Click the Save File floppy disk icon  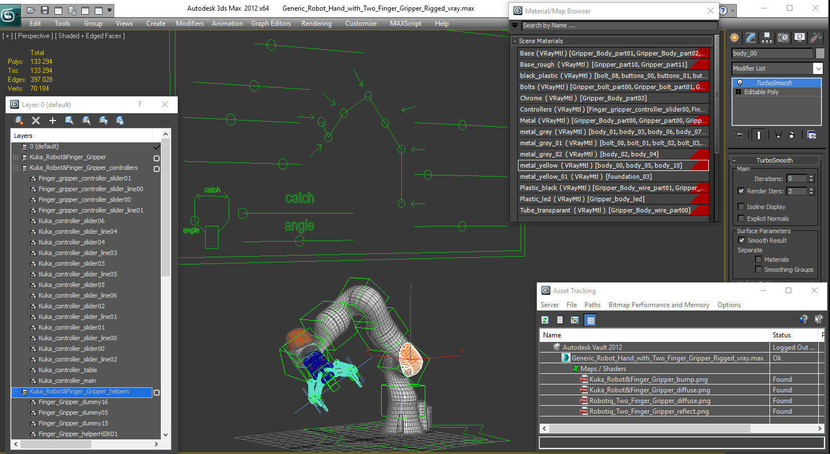(44, 10)
